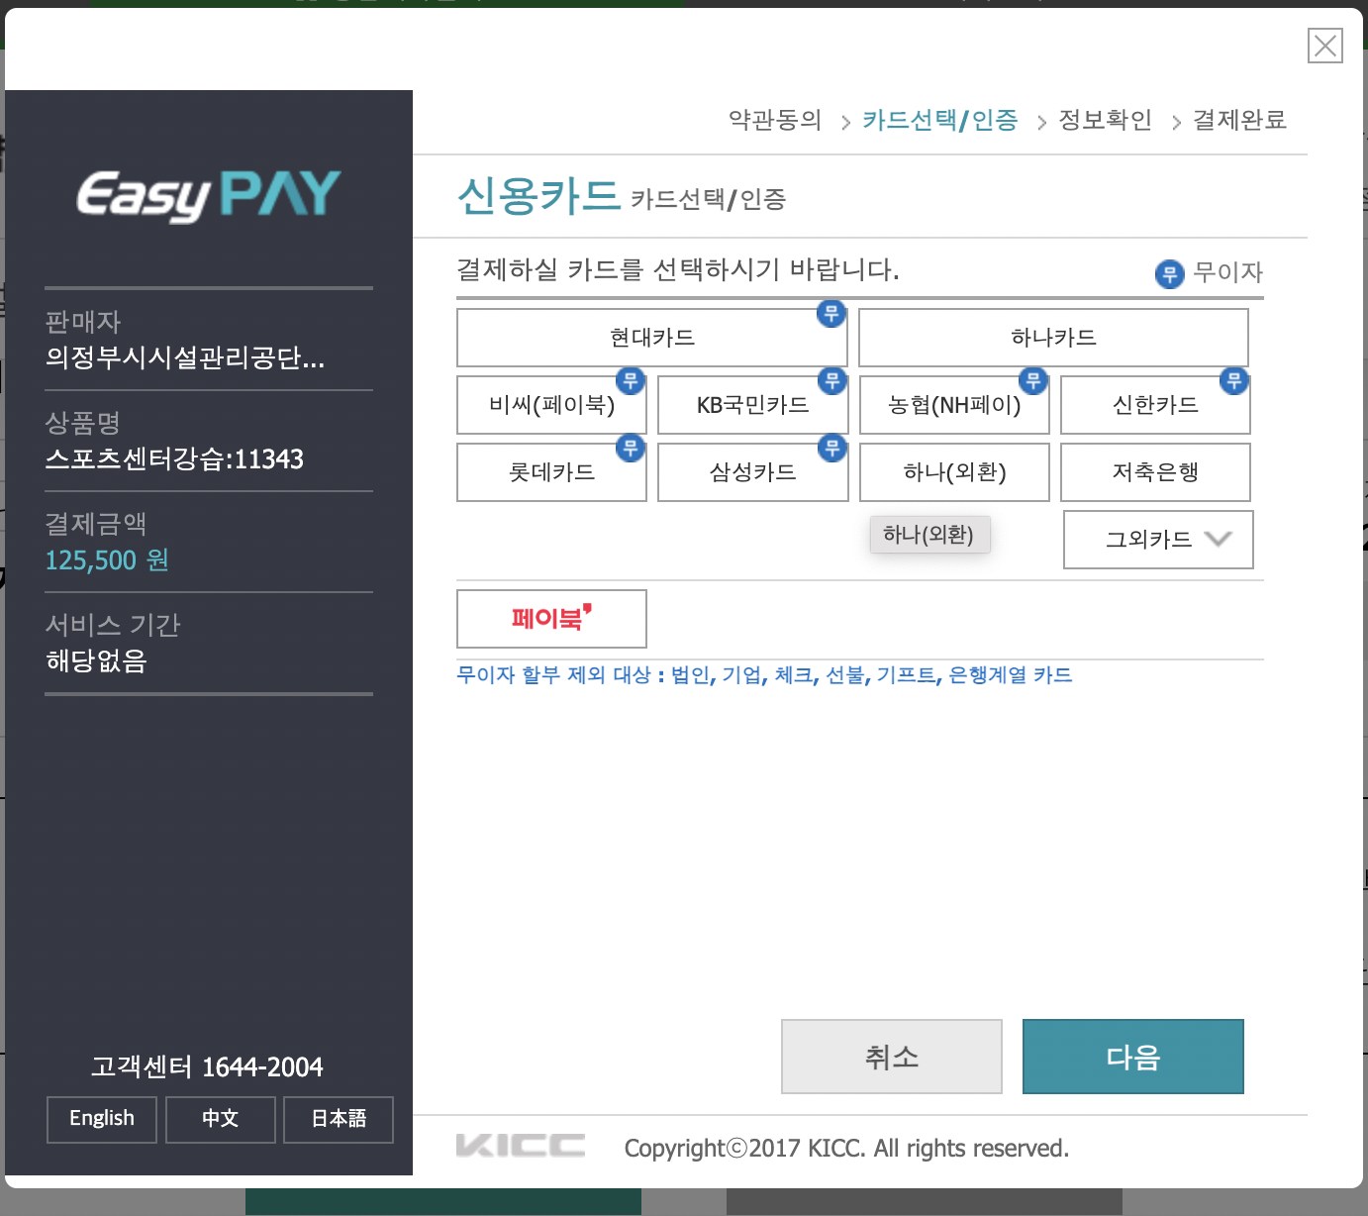Switch language to English
This screenshot has width=1368, height=1216.
pyautogui.click(x=102, y=1119)
